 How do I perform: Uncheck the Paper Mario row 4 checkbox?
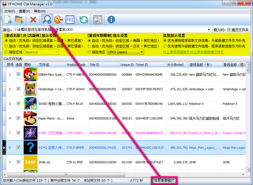coord(18,118)
